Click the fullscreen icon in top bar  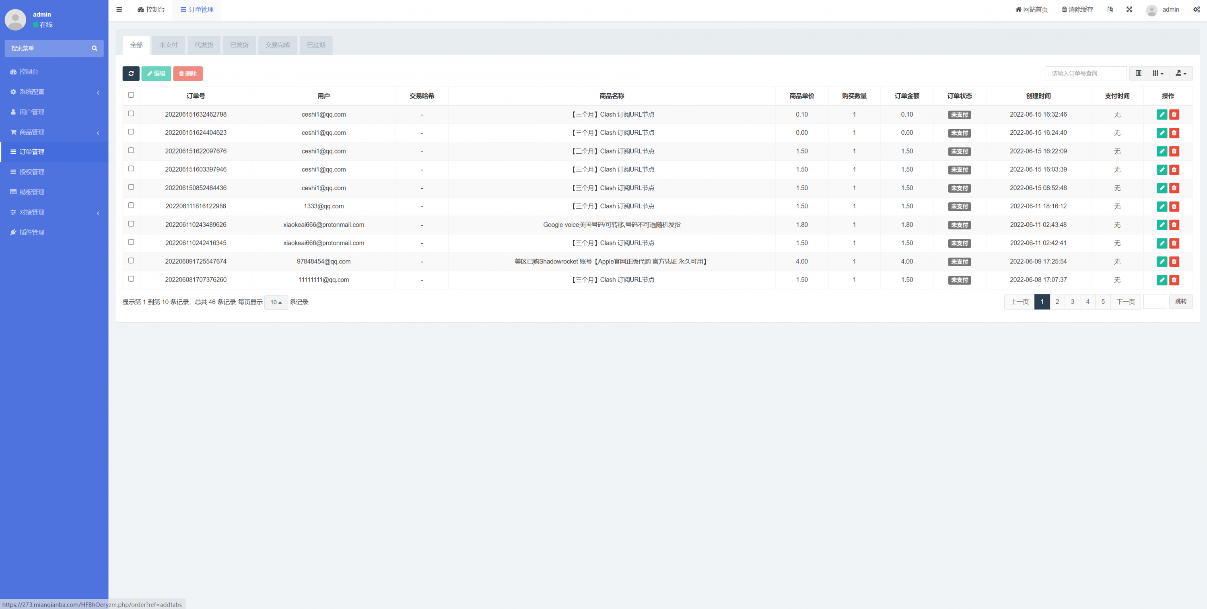[1129, 9]
